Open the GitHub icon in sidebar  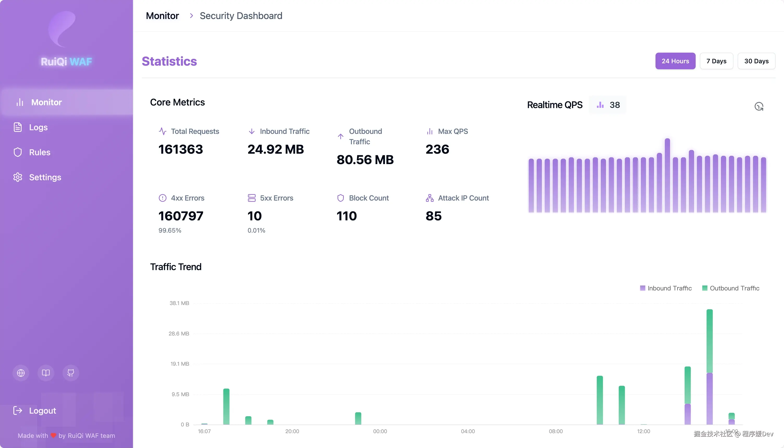click(x=71, y=373)
